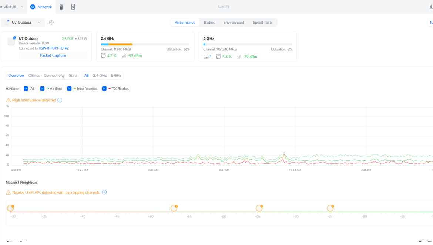Select the Overview sub-tab
Image resolution: width=433 pixels, height=245 pixels.
16,75
